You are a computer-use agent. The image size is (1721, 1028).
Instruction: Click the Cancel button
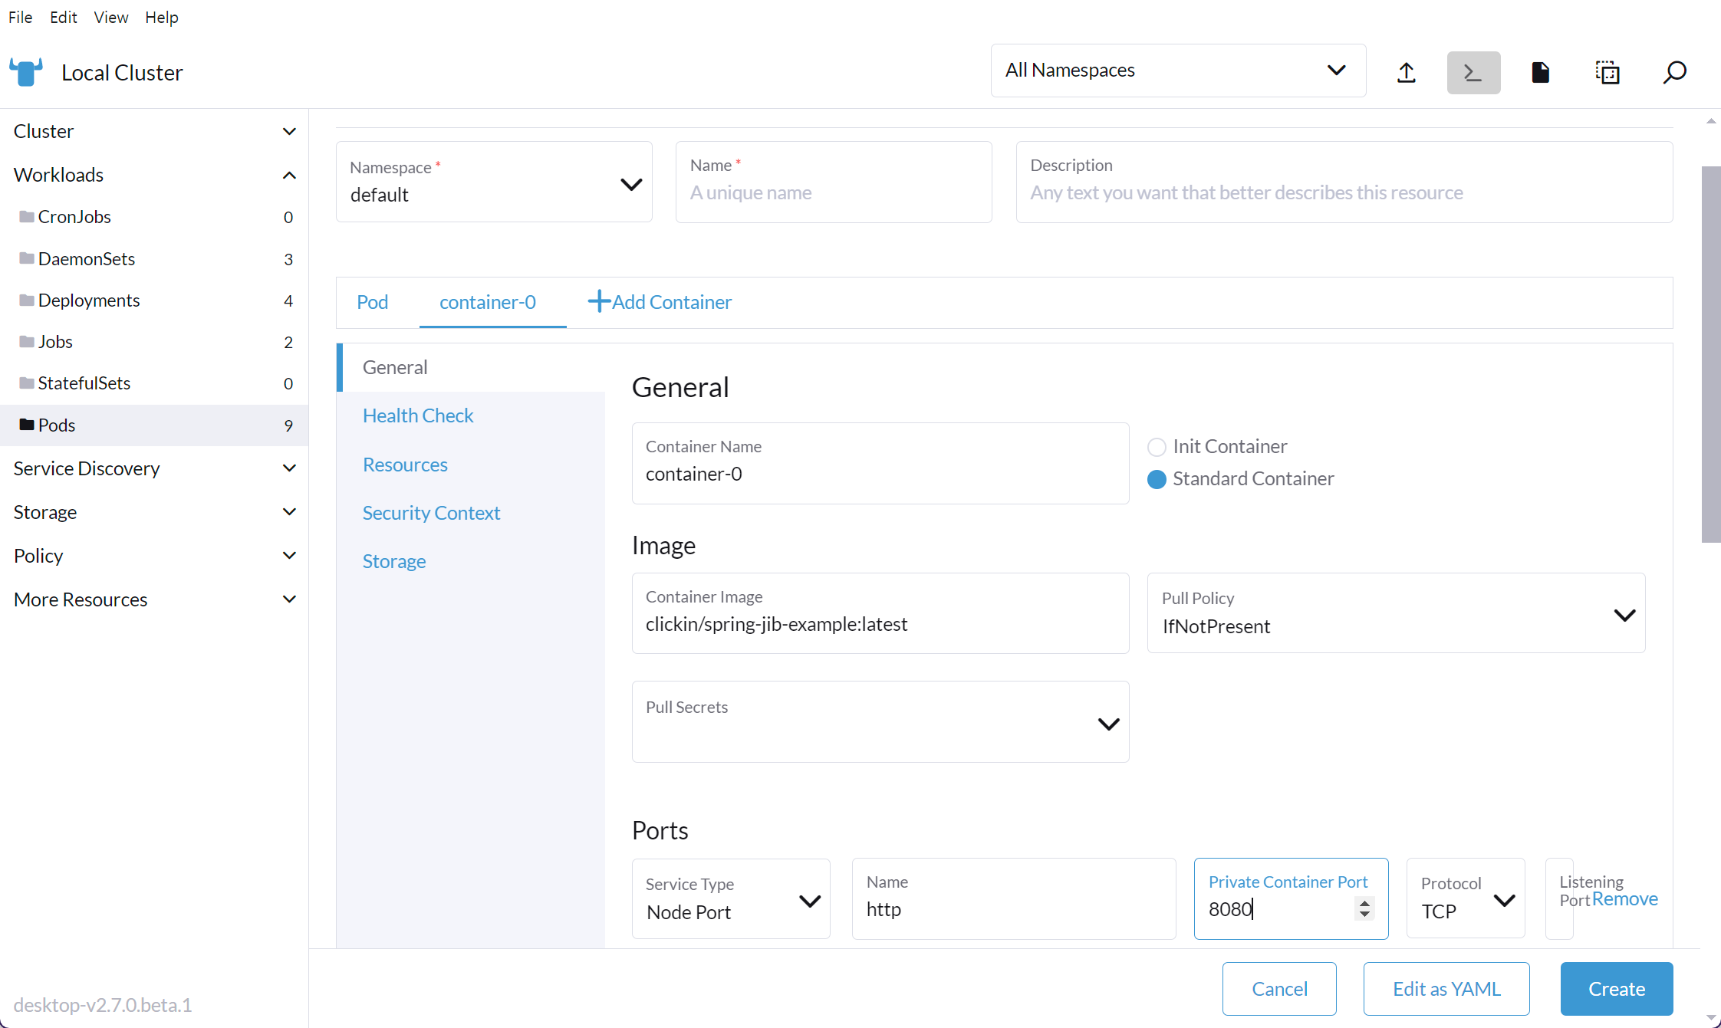[1279, 989]
